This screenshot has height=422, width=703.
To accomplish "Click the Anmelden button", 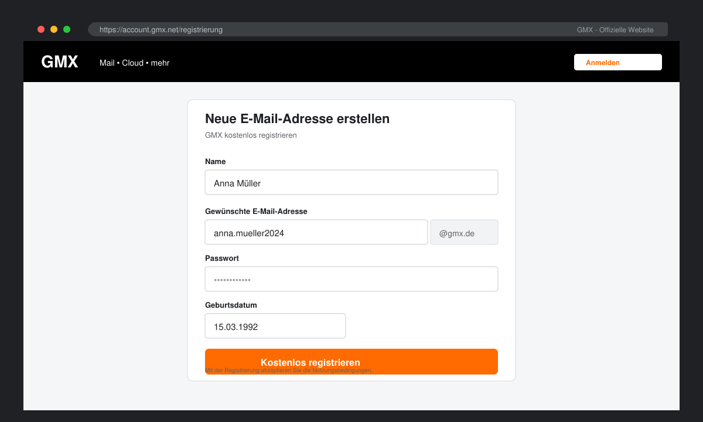I will [618, 62].
